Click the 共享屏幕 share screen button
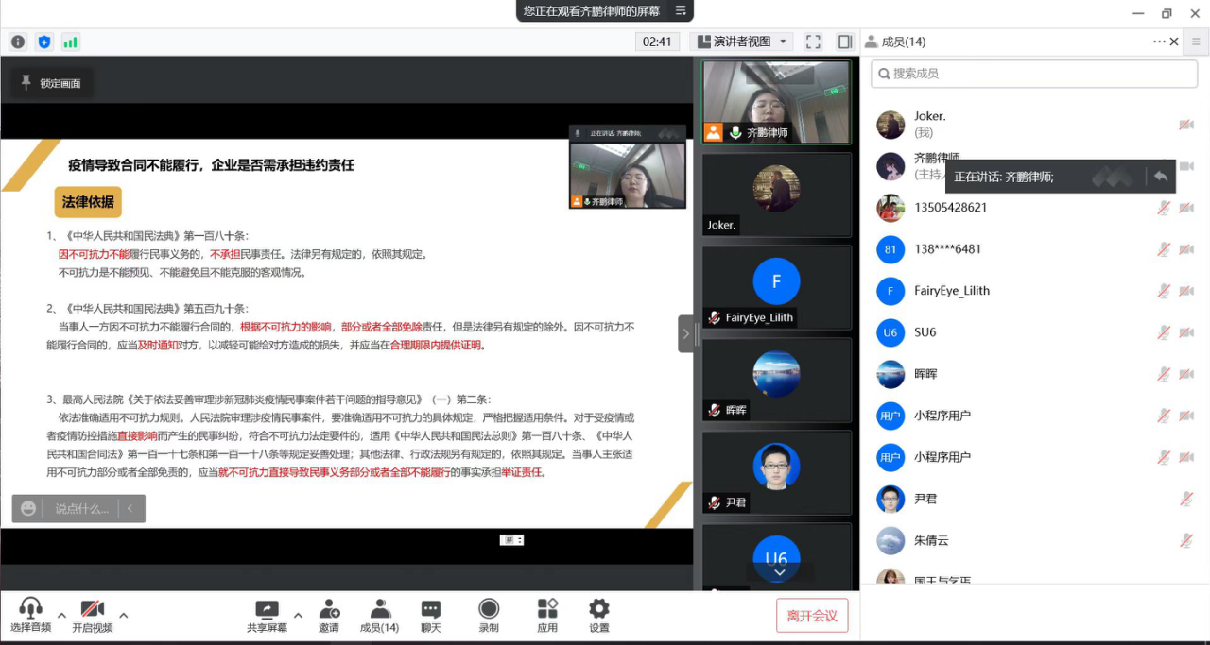 click(x=268, y=616)
